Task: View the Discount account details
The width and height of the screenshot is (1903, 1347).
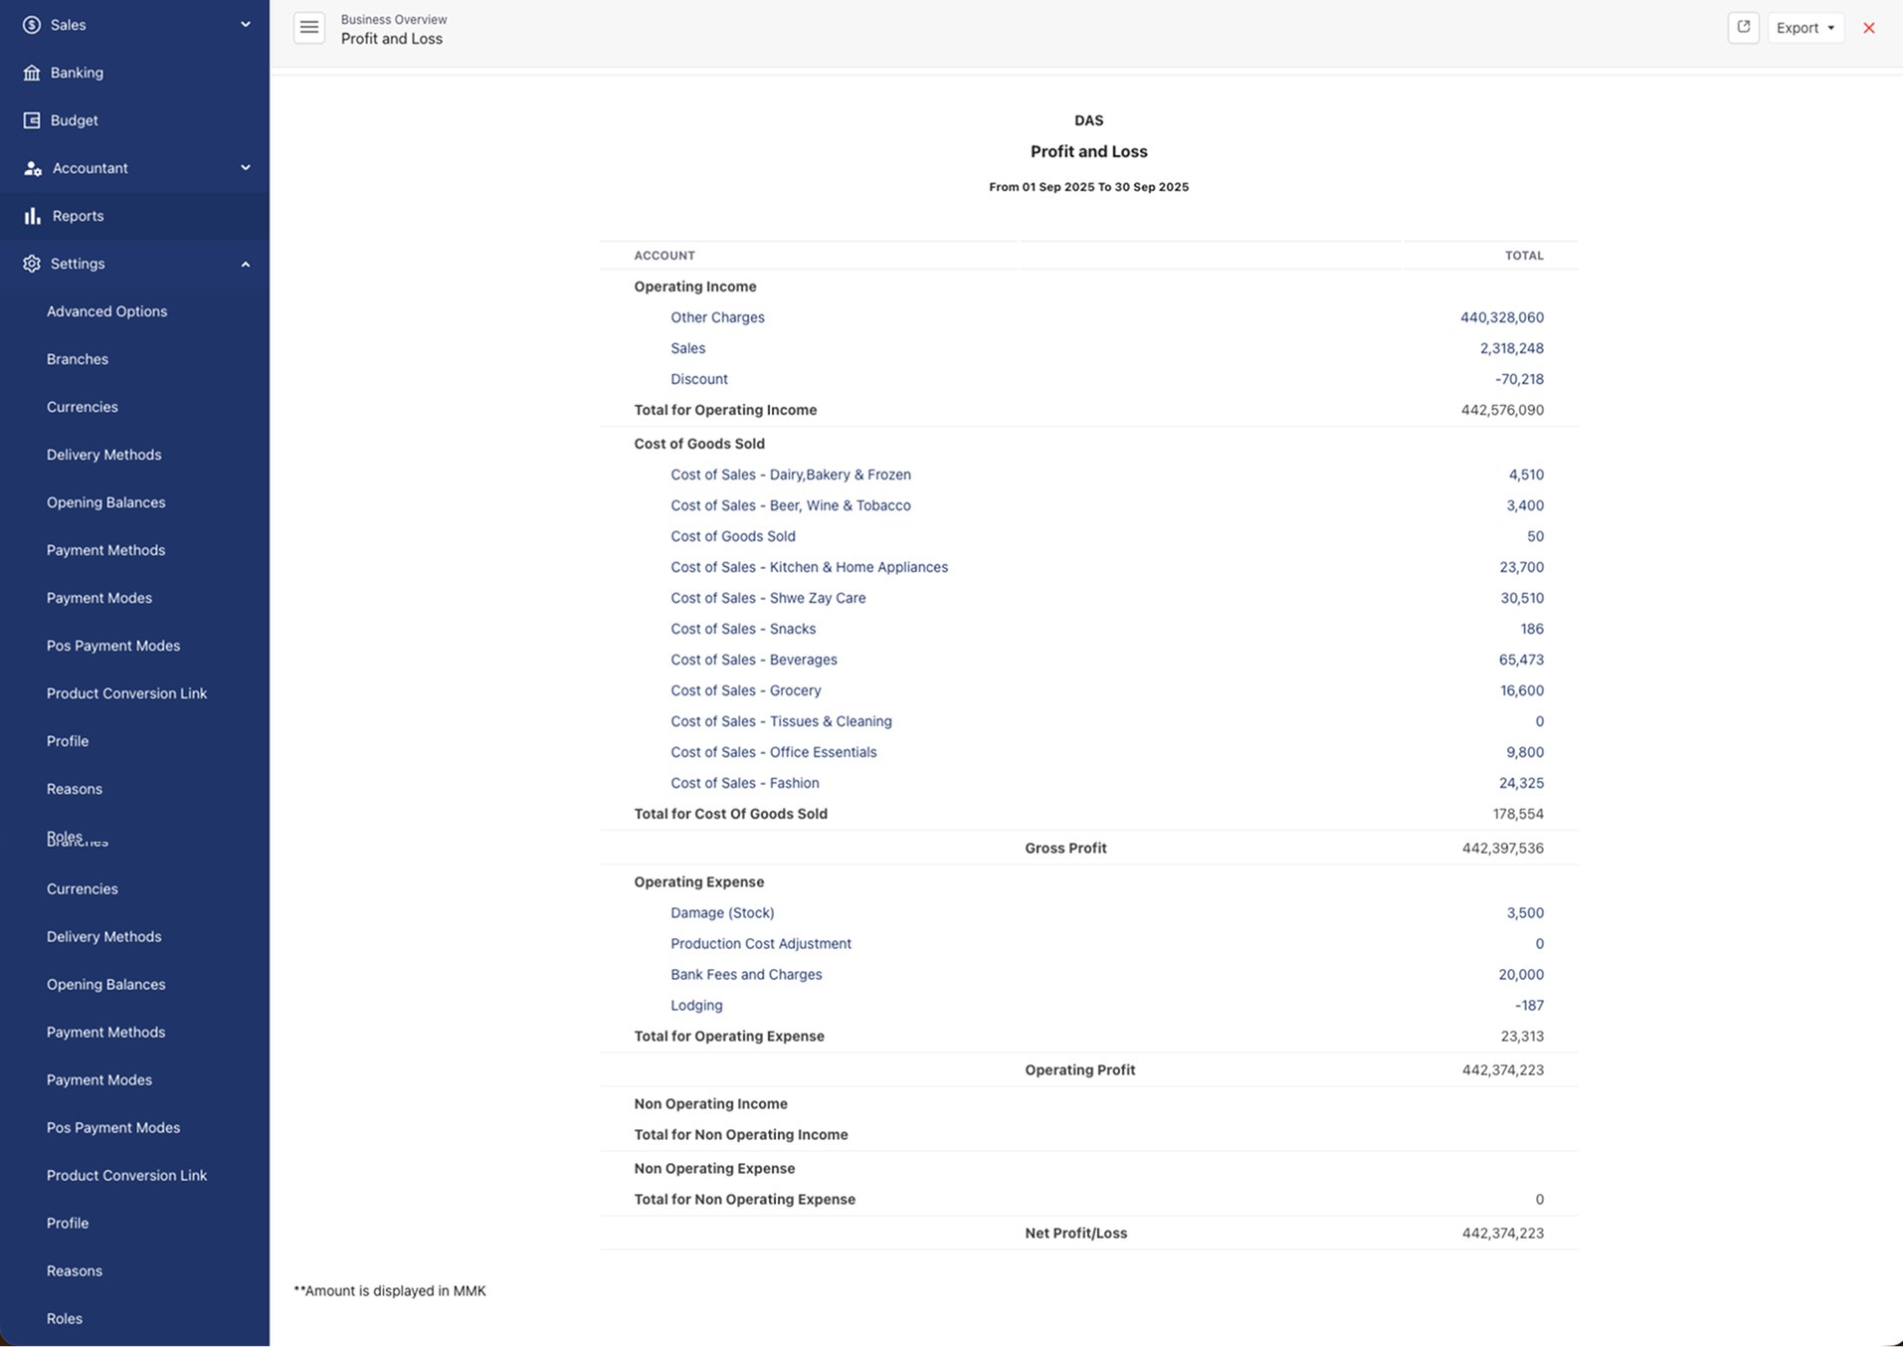Action: 699,378
